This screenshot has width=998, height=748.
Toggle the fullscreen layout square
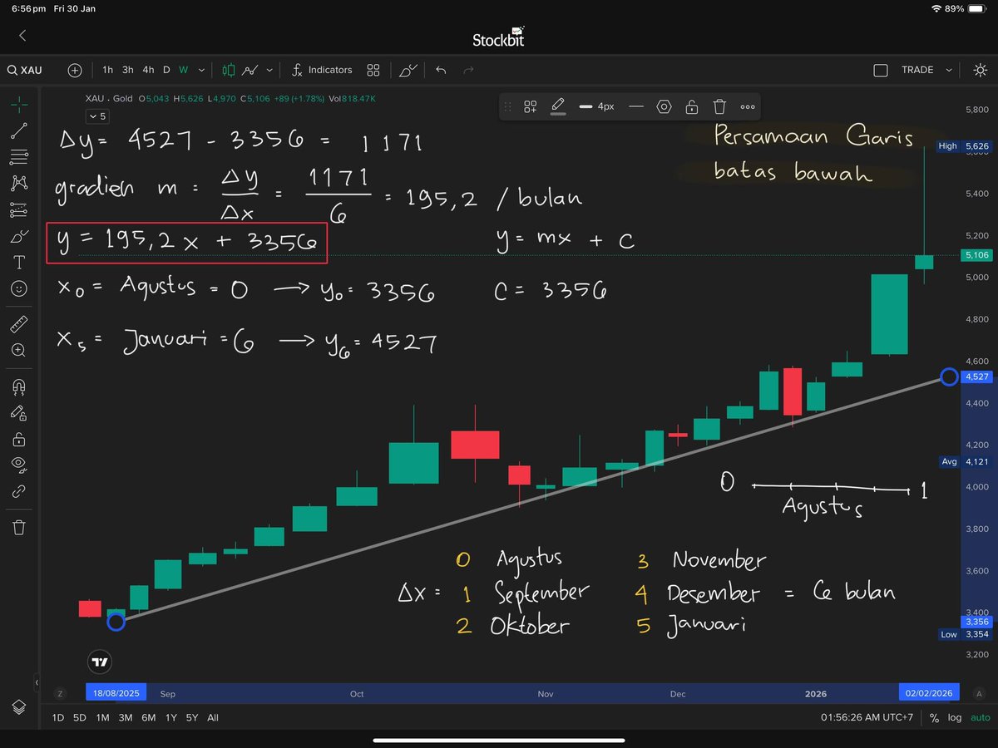point(881,71)
